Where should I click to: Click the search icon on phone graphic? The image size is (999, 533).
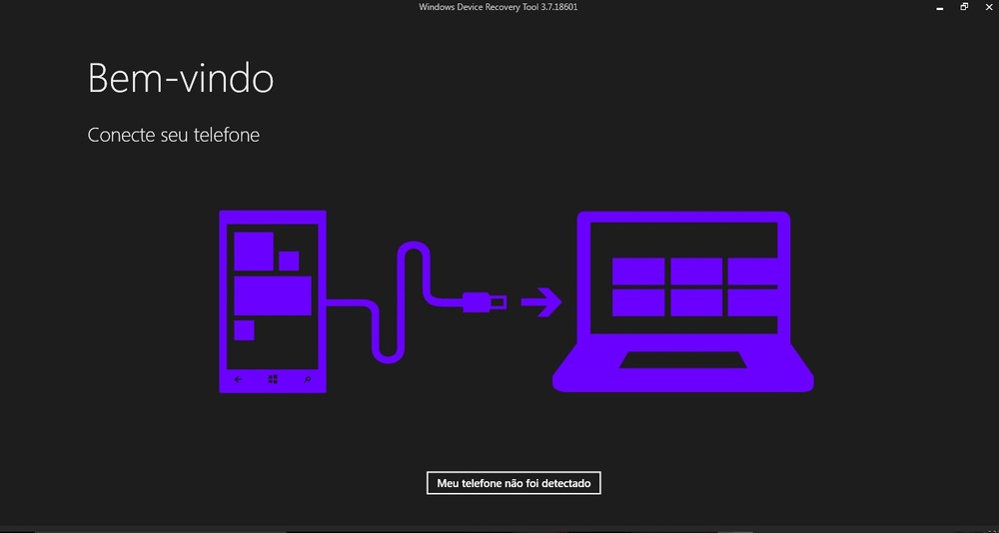coord(307,380)
